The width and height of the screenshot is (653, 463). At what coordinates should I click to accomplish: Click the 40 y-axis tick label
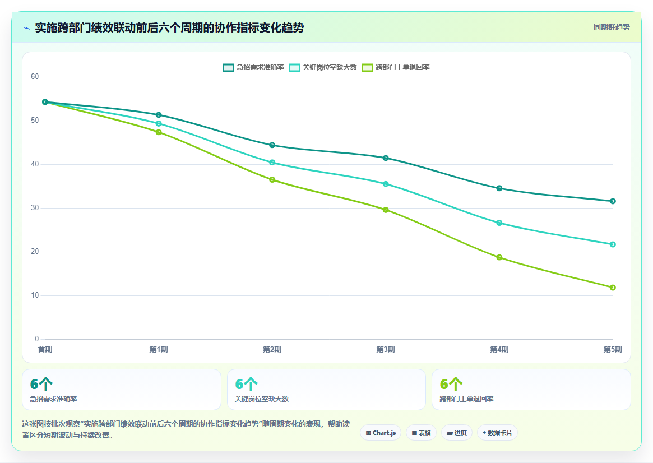click(35, 164)
